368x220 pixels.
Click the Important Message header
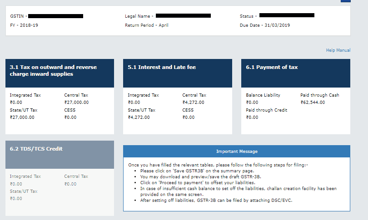237,152
